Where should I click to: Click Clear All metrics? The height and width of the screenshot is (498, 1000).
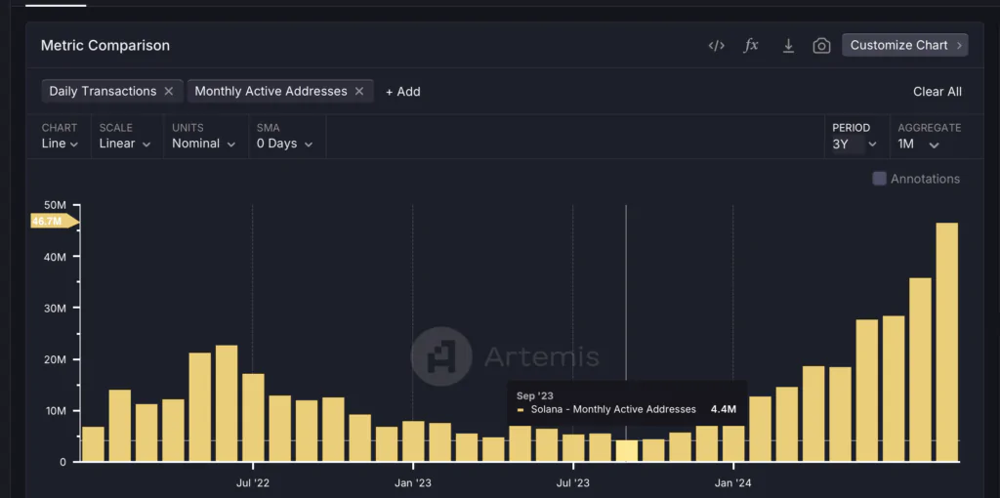point(937,91)
